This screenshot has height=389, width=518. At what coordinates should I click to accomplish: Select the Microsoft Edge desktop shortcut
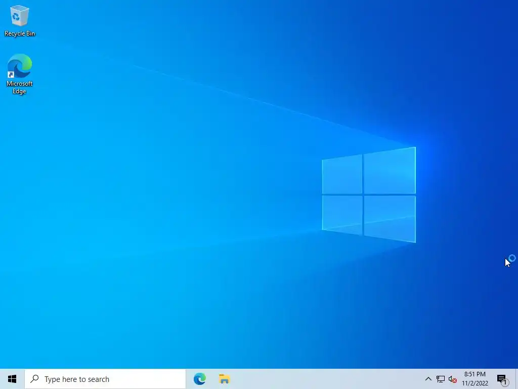click(20, 74)
